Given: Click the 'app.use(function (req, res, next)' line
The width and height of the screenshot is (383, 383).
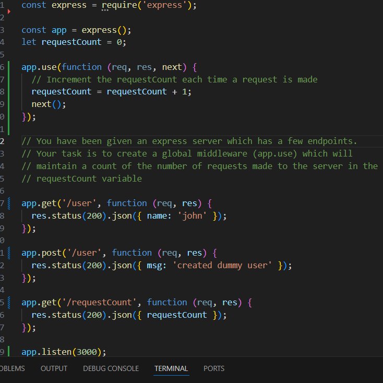Looking at the screenshot, I should tap(109, 67).
